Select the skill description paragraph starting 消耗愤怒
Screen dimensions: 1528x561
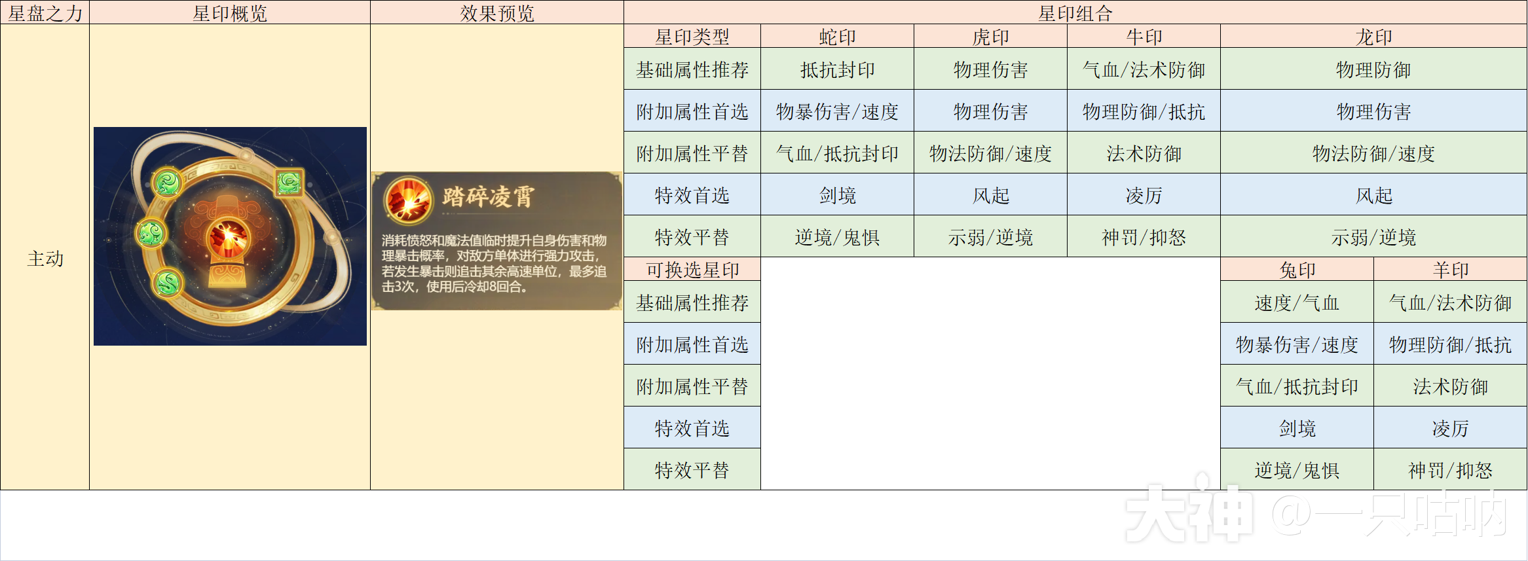pos(494,264)
